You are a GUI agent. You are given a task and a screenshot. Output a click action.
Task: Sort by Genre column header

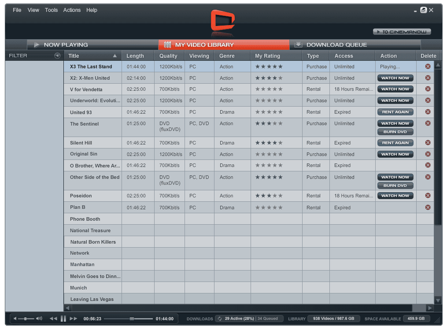233,56
